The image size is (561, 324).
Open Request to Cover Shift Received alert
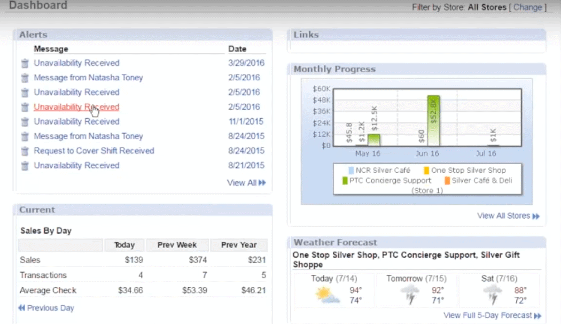point(94,151)
